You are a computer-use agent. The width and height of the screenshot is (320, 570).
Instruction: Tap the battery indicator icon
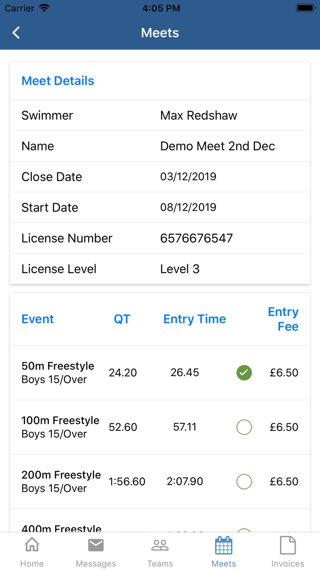coord(305,8)
